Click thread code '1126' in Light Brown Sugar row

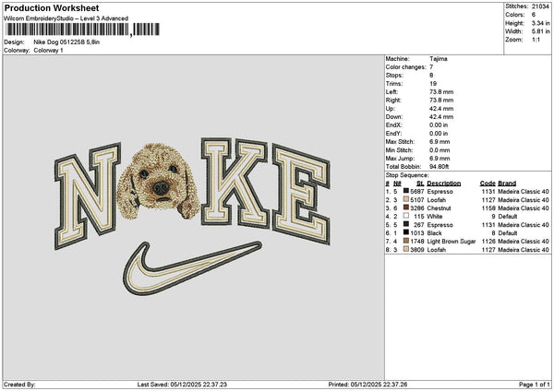click(x=488, y=242)
